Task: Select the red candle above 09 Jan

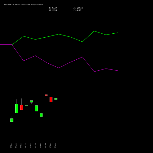Action: click(x=21, y=107)
